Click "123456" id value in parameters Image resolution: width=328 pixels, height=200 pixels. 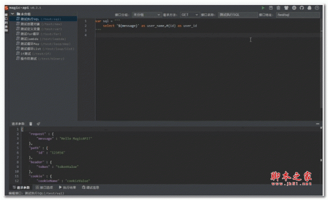[57, 153]
